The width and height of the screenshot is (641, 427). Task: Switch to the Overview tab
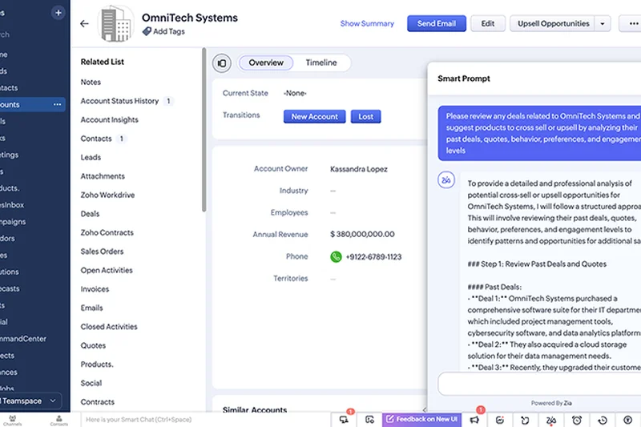[266, 63]
